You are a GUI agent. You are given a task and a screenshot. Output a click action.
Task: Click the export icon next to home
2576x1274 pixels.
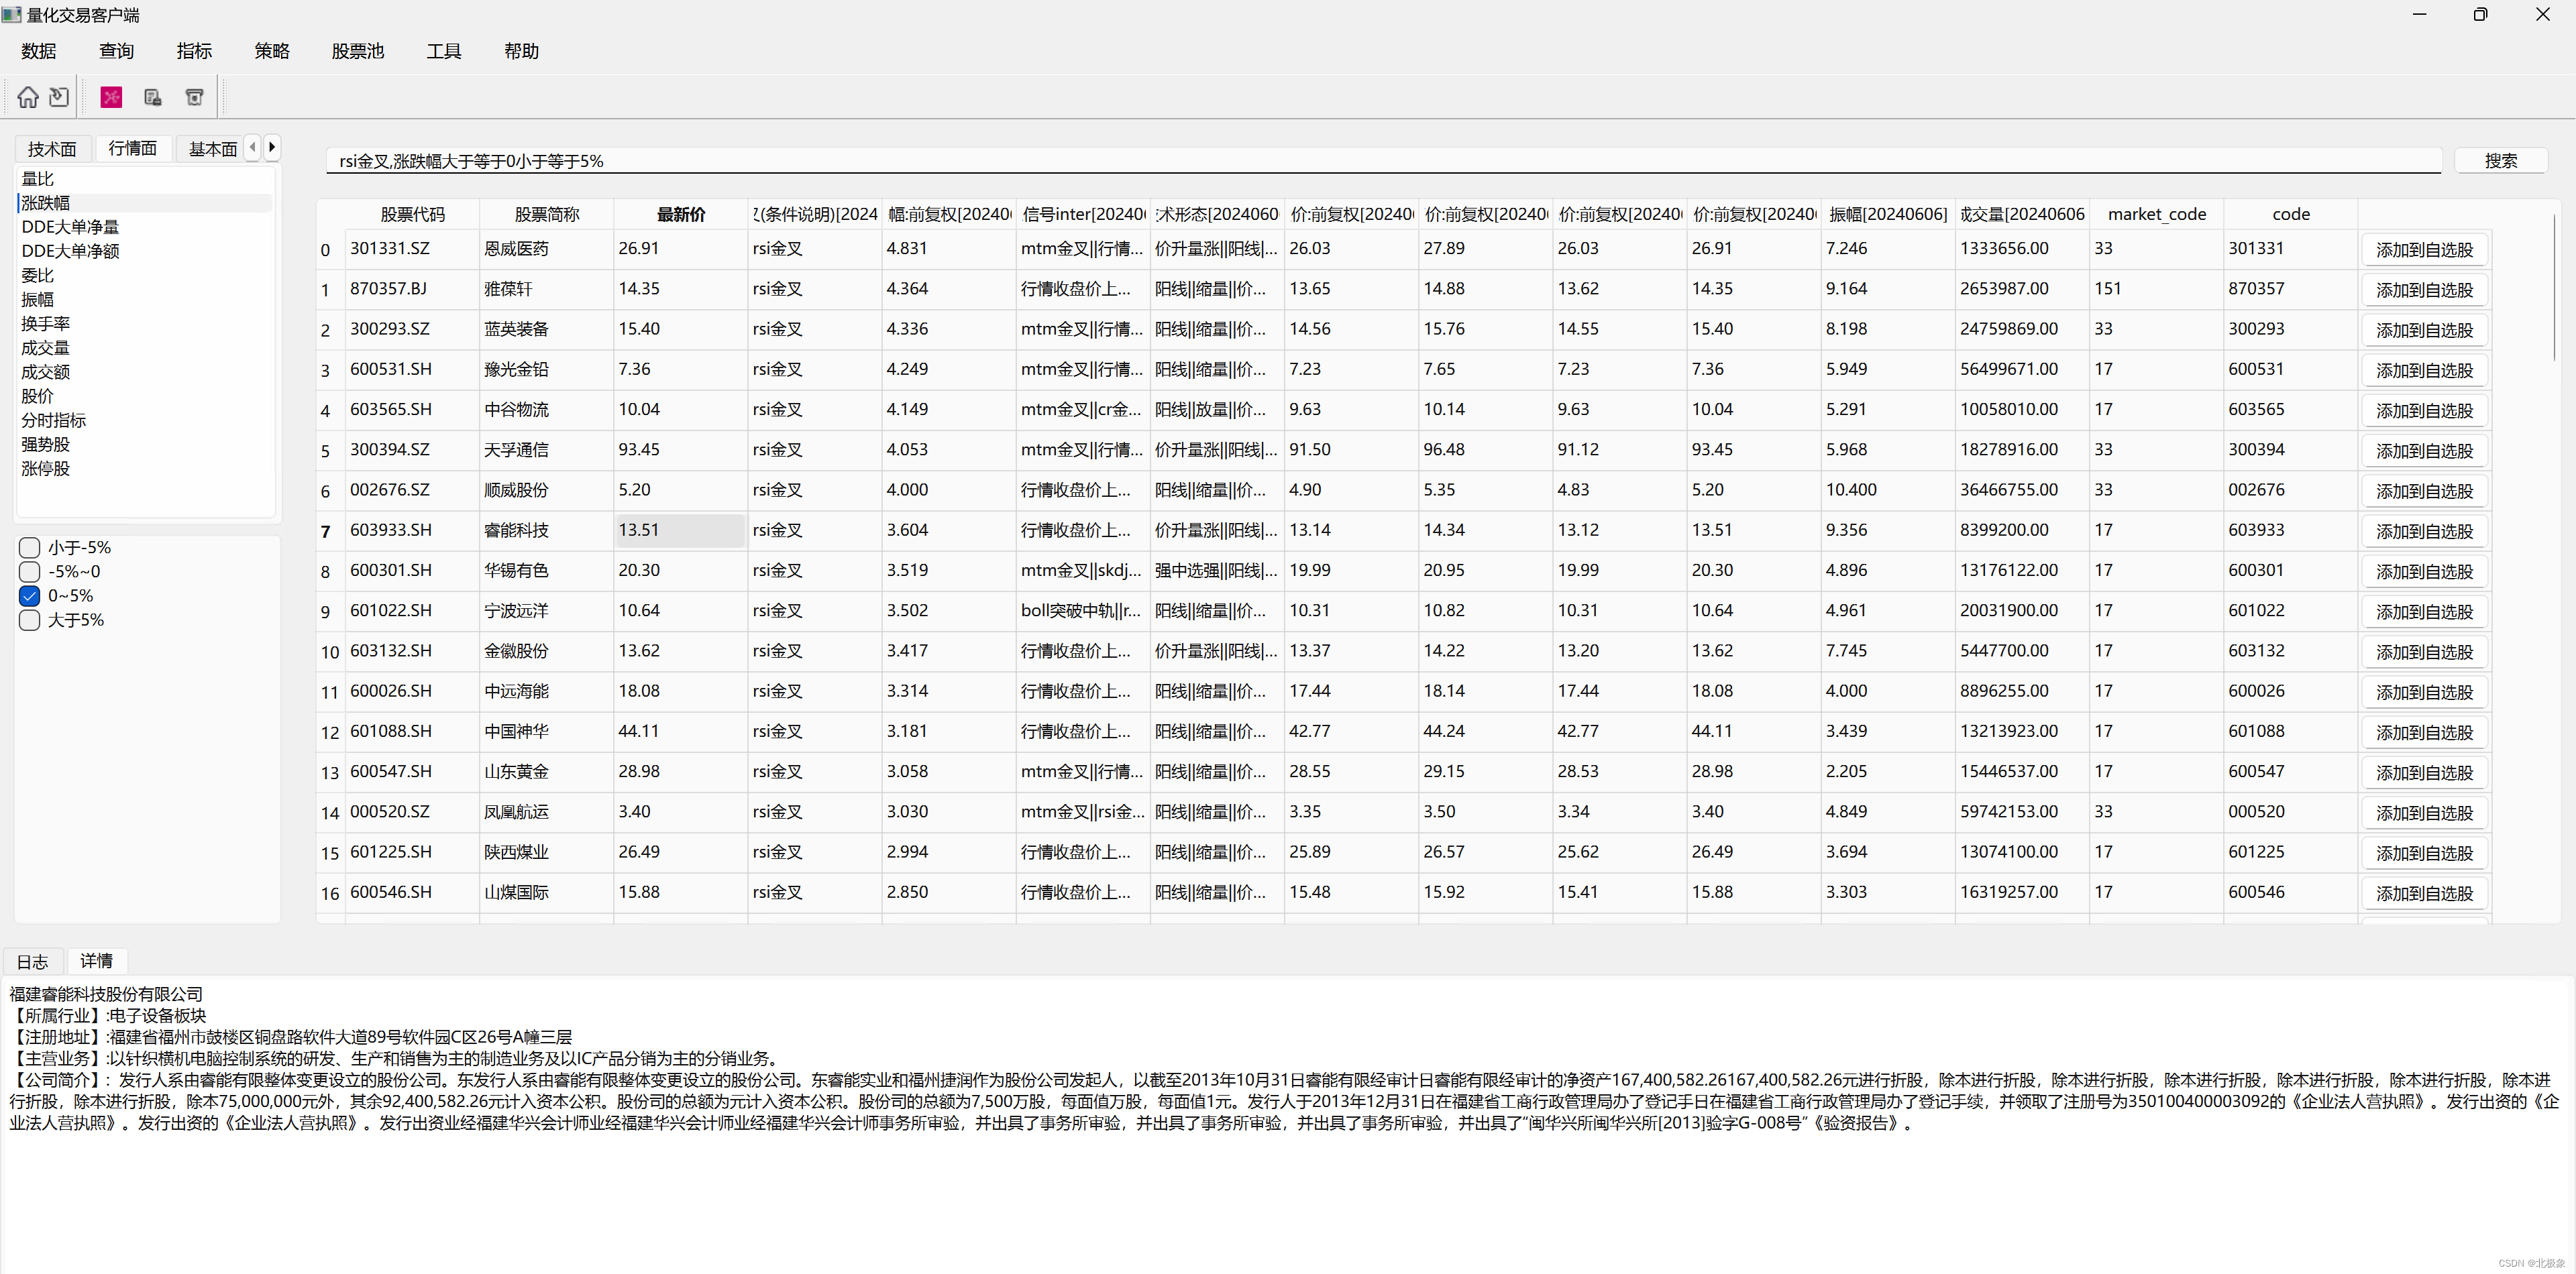point(59,97)
